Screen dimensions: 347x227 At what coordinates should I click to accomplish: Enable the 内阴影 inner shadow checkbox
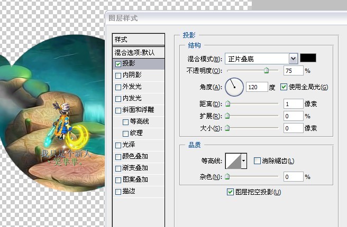click(x=118, y=75)
